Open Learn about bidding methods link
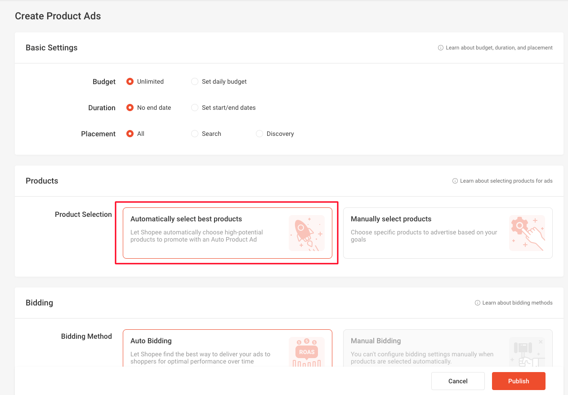This screenshot has width=568, height=395. tap(518, 303)
